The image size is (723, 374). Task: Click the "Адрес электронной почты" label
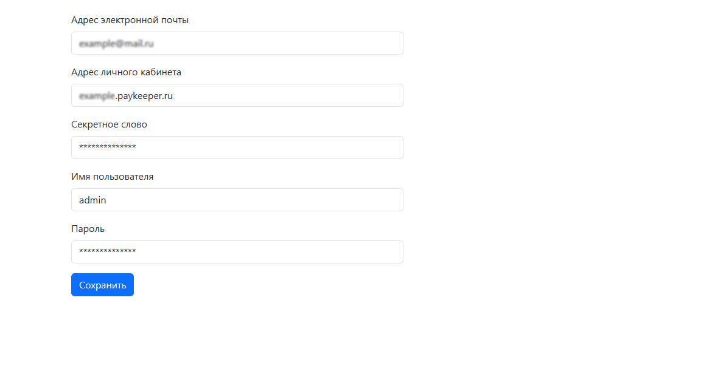130,20
